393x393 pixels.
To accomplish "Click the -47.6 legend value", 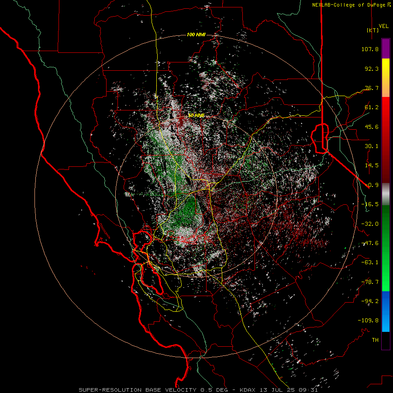I will (x=370, y=243).
